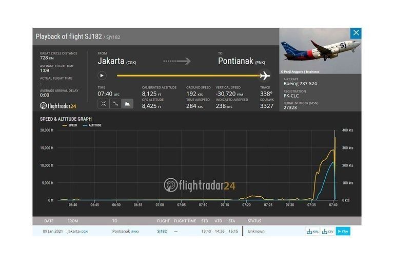Screen dimensions: 394x263
Task: Click the center-on-aircraft icon button
Action: [103, 103]
